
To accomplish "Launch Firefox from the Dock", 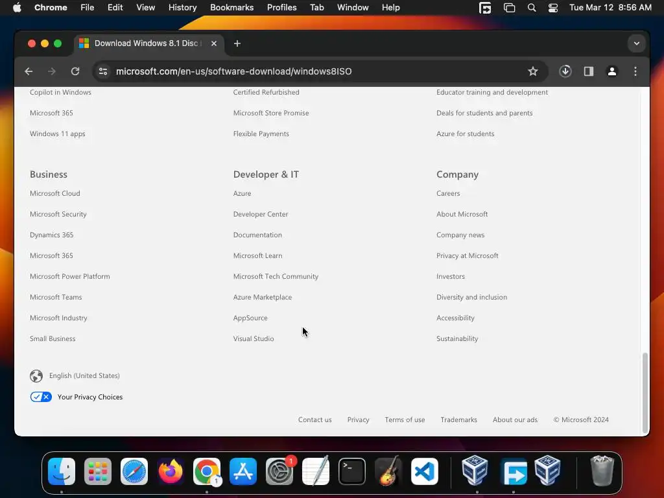I will coord(171,471).
